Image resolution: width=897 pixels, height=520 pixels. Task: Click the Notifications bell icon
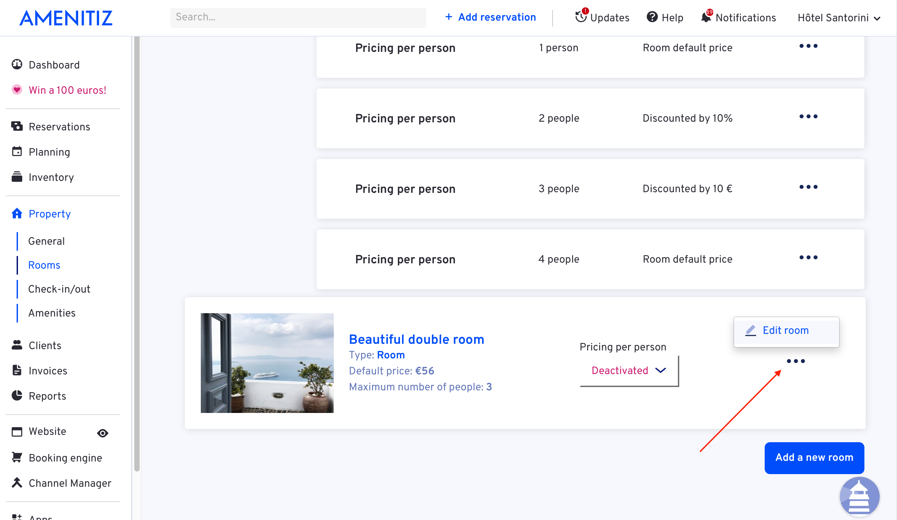(x=706, y=16)
